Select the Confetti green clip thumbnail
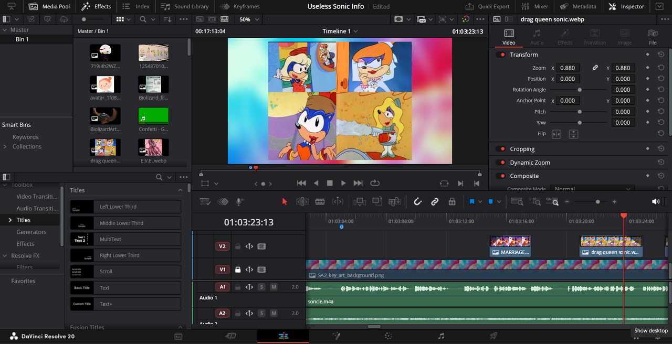 (153, 116)
